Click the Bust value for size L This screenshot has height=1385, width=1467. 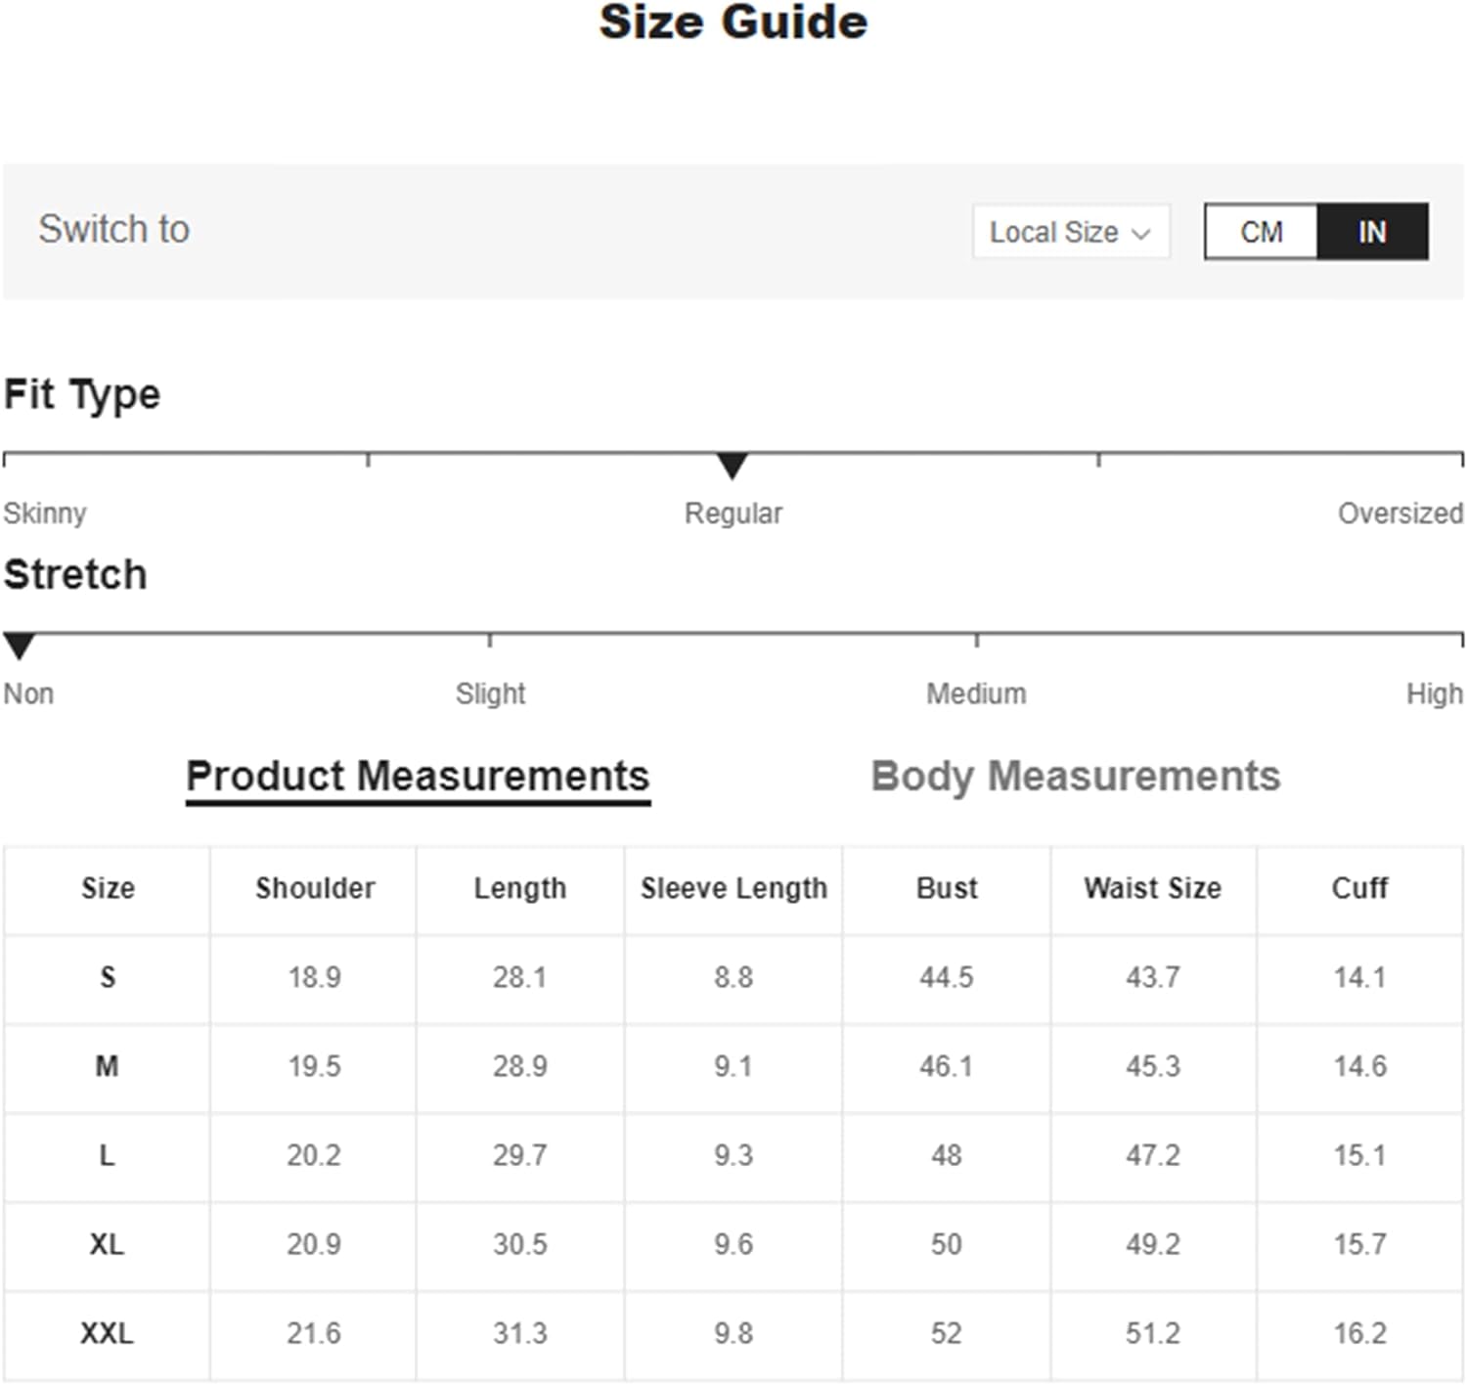946,1155
